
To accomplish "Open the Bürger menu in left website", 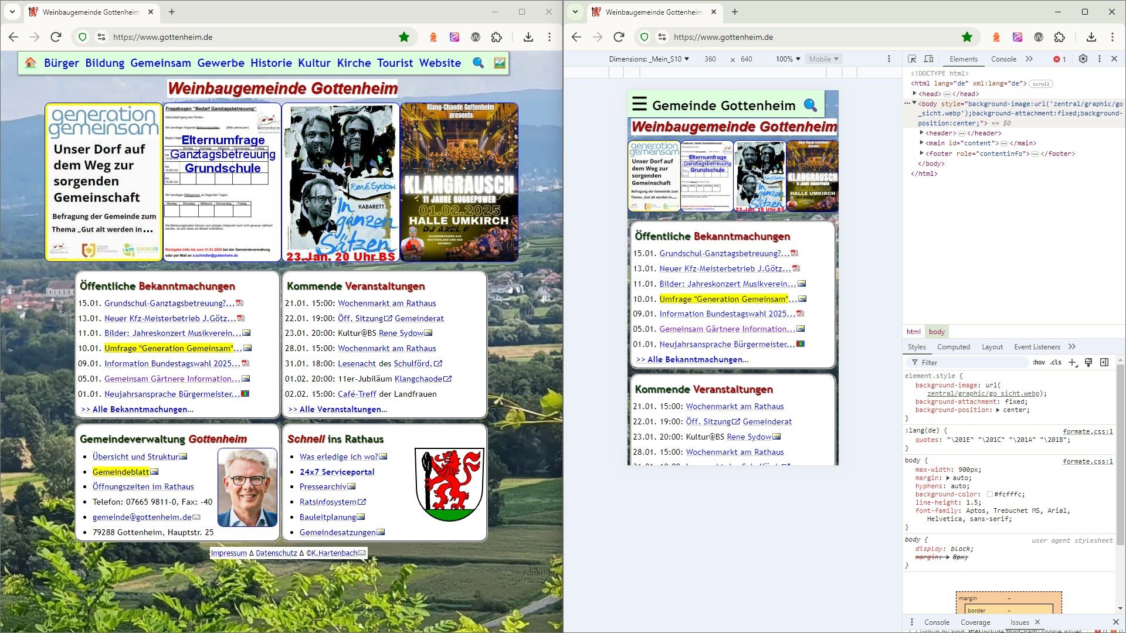I will [x=62, y=63].
